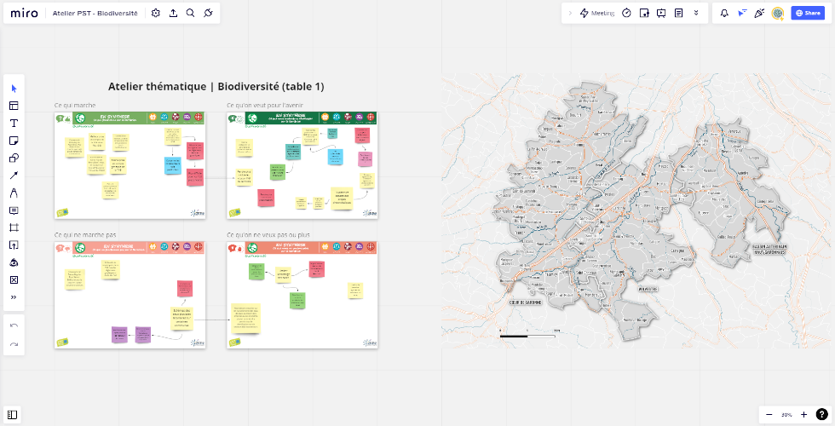Open the Templates tool in left toolbar
Viewport: 835px width, 426px height.
(14, 106)
